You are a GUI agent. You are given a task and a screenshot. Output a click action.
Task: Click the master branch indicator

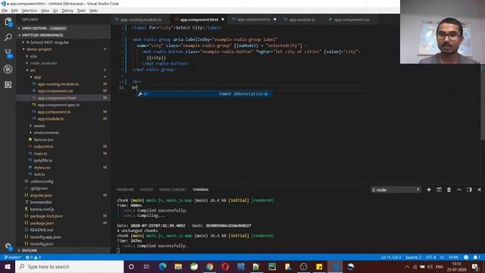coord(13,257)
